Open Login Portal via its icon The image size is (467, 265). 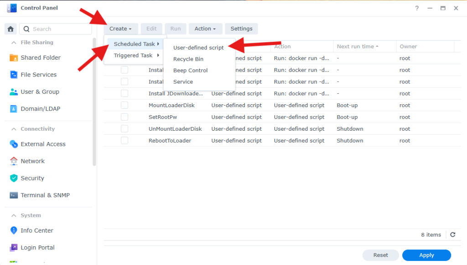pyautogui.click(x=14, y=247)
